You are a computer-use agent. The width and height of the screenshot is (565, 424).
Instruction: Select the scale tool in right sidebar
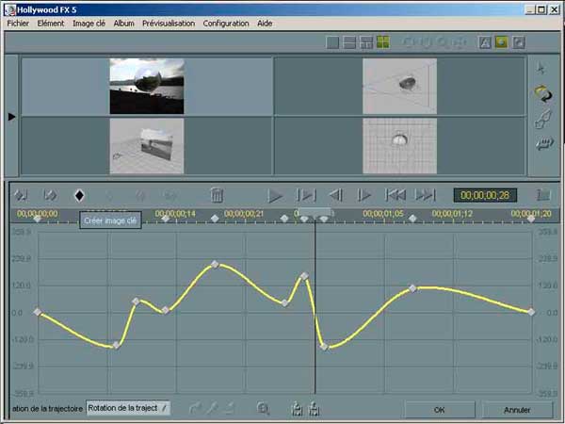(543, 120)
